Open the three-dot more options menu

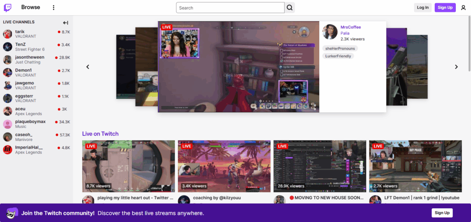(x=53, y=7)
